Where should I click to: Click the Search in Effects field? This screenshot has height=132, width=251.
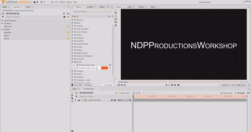(92, 12)
